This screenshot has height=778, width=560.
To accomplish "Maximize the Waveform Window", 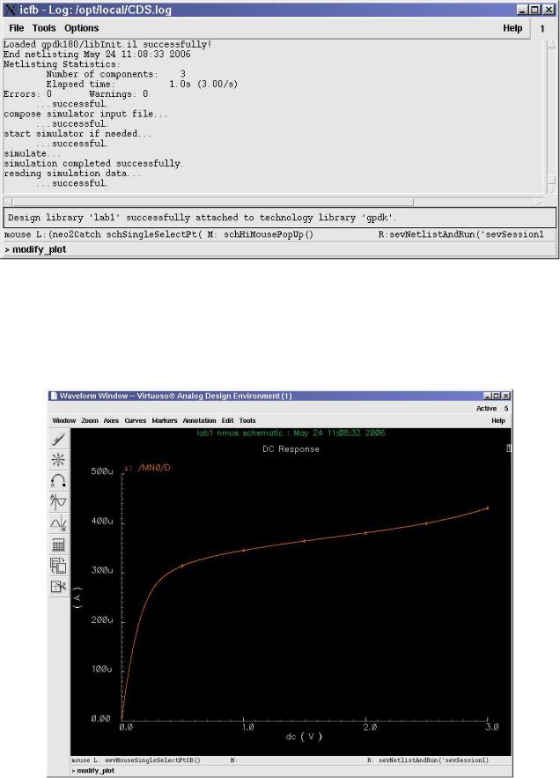I will (496, 396).
